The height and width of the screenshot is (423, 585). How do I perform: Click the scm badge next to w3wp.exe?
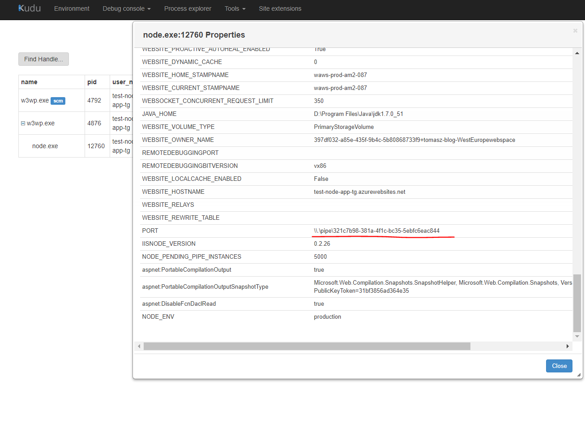click(58, 101)
